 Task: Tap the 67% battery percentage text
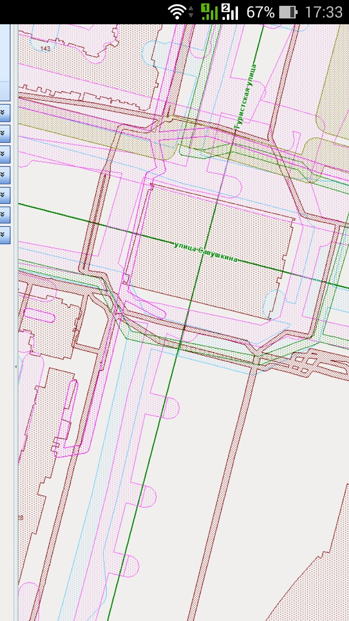tap(260, 12)
